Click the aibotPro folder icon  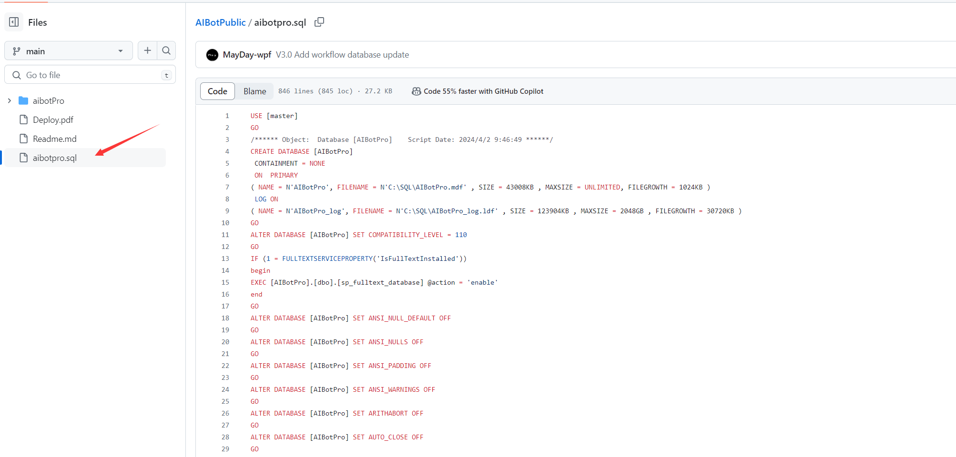[x=23, y=100]
